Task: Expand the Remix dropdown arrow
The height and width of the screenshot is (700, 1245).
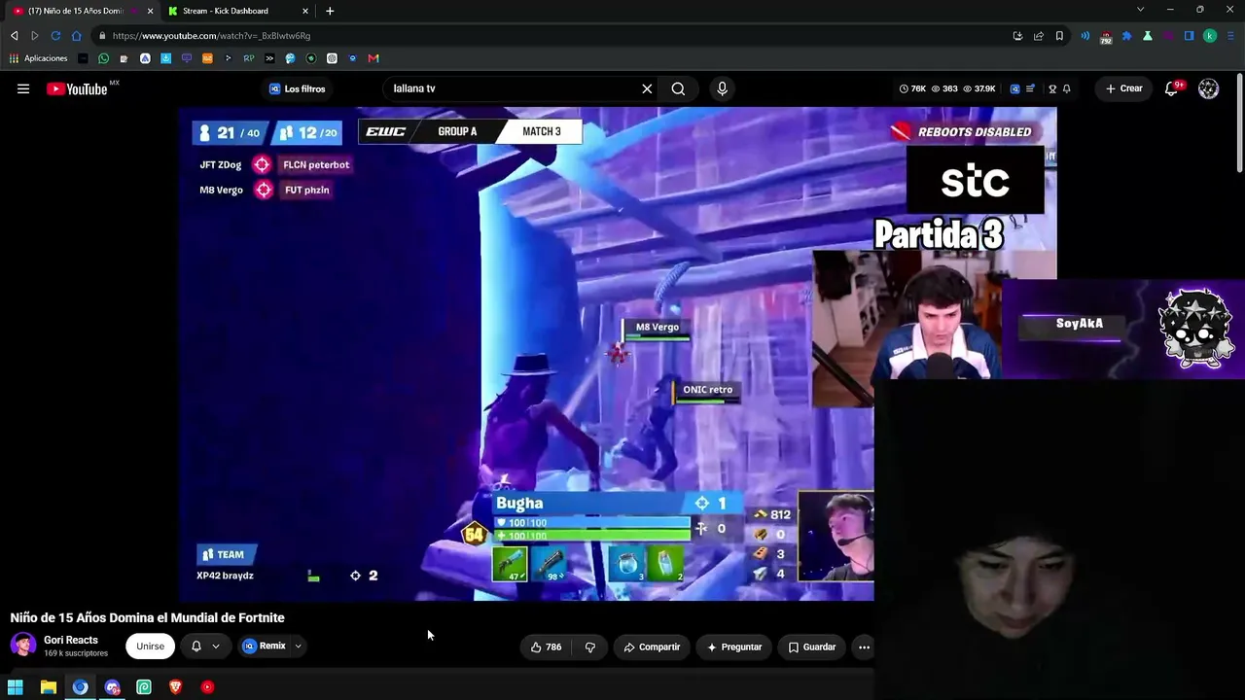Action: [298, 647]
